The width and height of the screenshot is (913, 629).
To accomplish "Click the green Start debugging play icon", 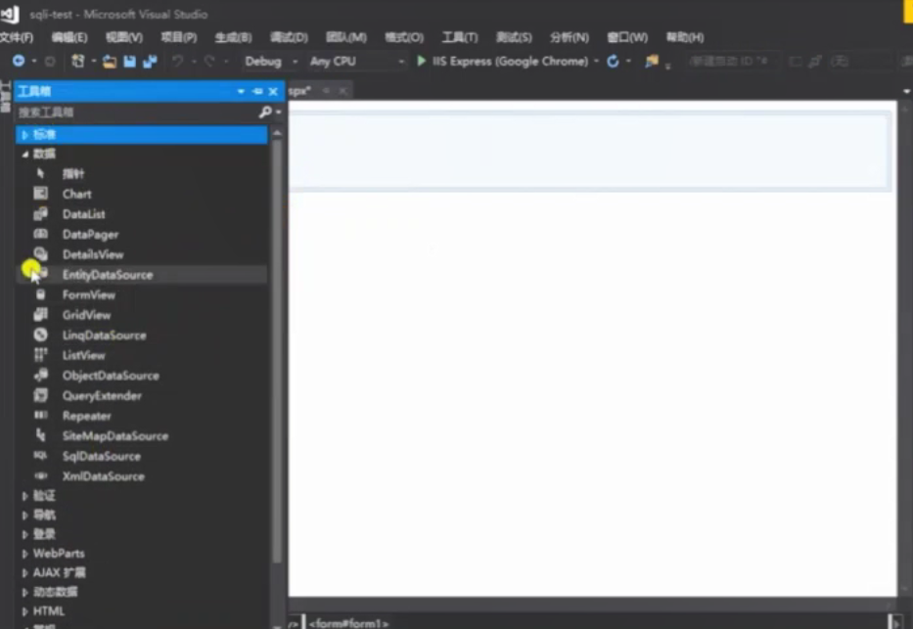I will click(422, 61).
